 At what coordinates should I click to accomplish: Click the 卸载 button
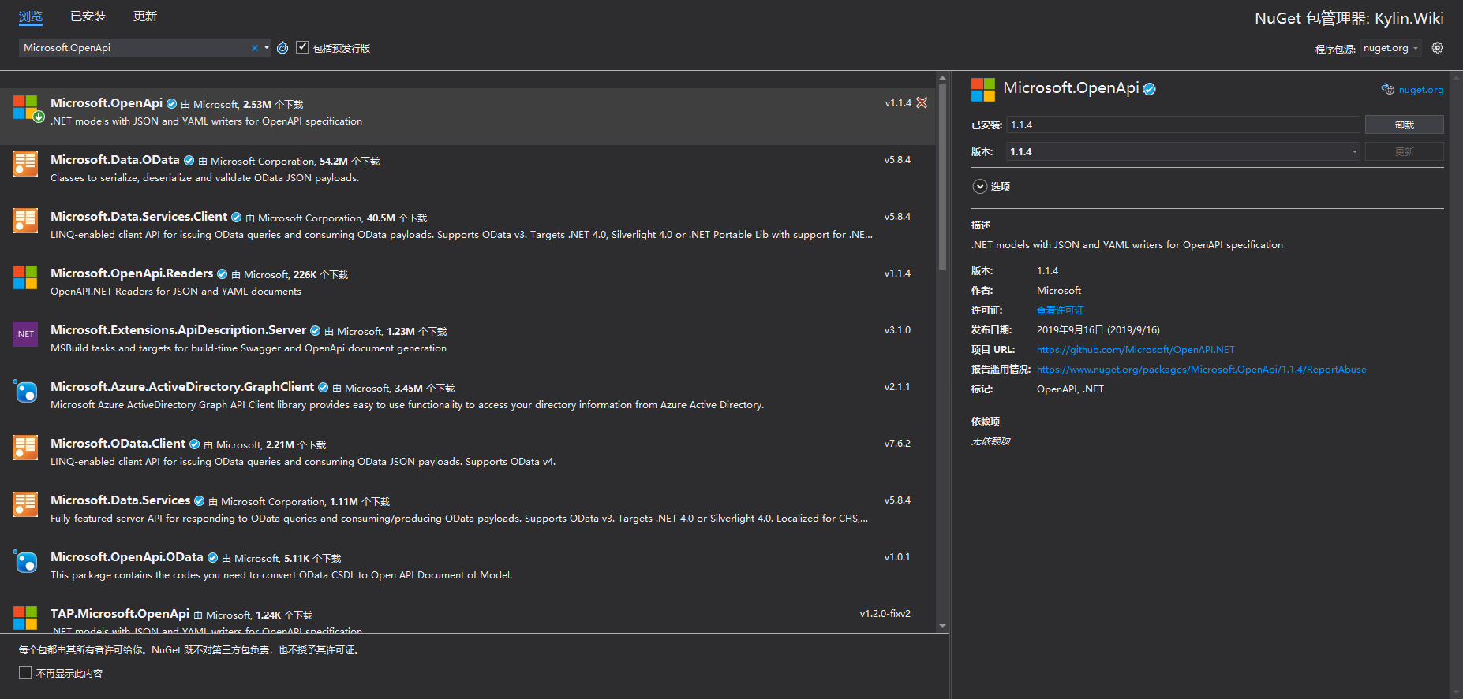click(x=1404, y=125)
